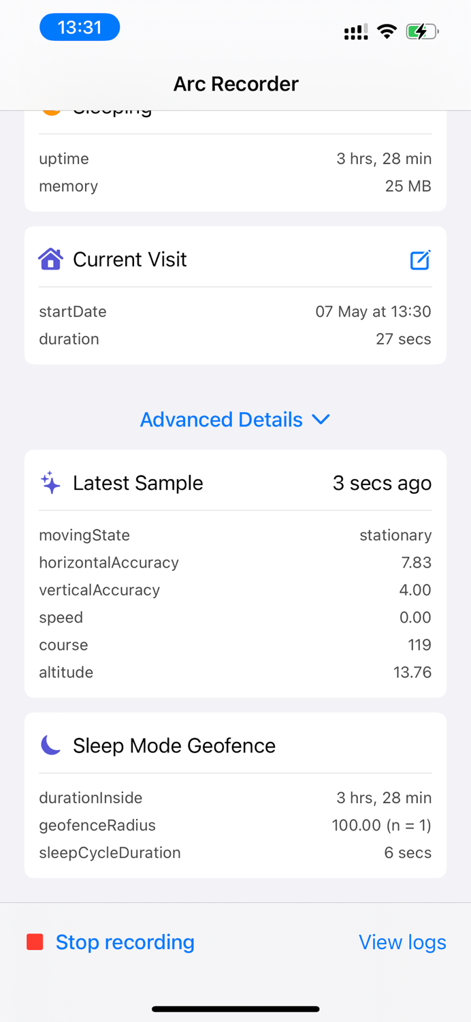Image resolution: width=471 pixels, height=1022 pixels.
Task: Stop recording via the blue text button
Action: [125, 942]
